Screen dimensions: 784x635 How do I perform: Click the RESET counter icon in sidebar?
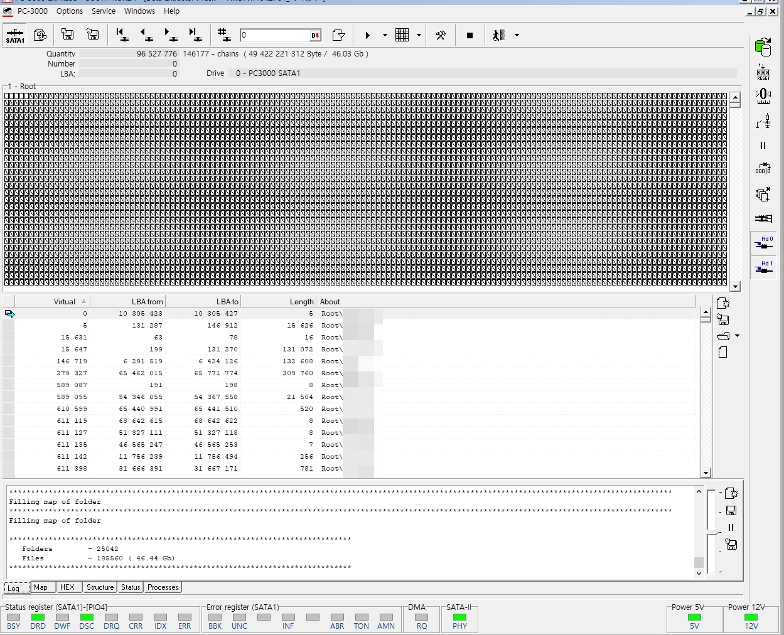coord(763,72)
